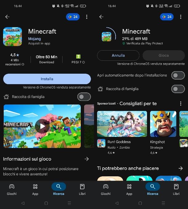Viewport: 188px width, 209px height.
Task: Go back using the arrow in the right screen
Action: [101, 17]
